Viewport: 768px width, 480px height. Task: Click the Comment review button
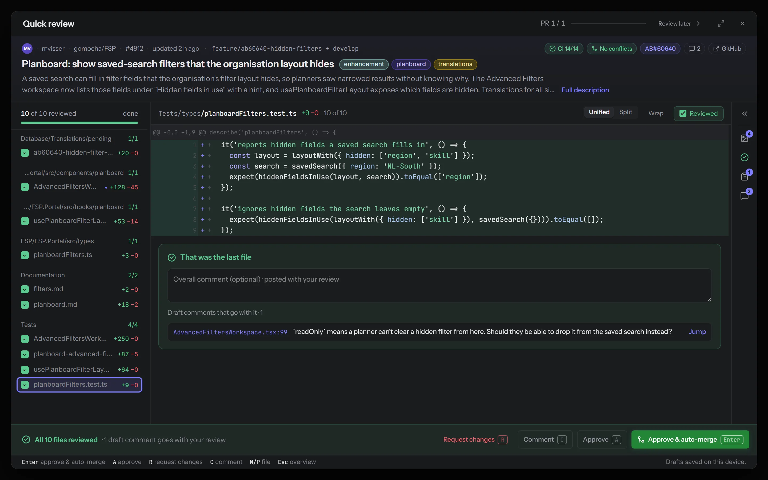click(545, 439)
